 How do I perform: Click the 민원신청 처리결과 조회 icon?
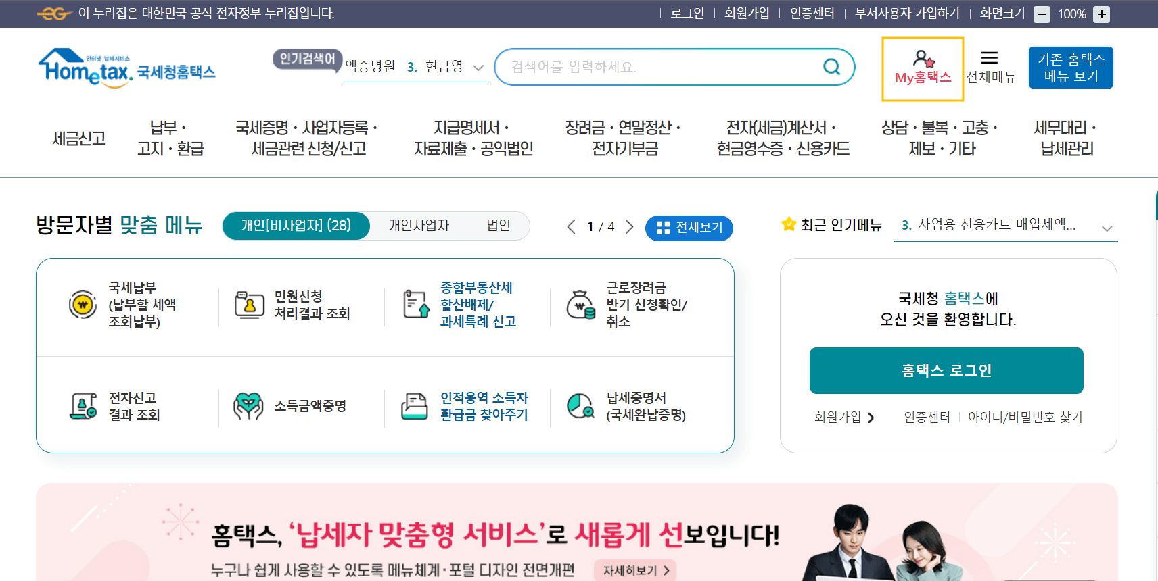pyautogui.click(x=249, y=305)
